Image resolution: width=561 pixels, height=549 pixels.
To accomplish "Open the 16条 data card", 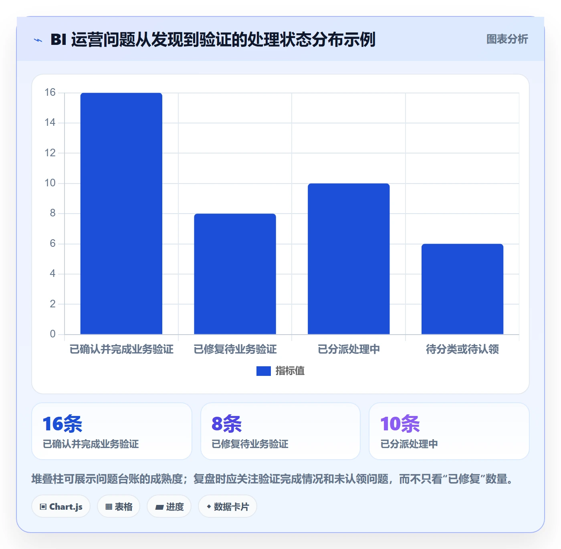I will coord(112,431).
